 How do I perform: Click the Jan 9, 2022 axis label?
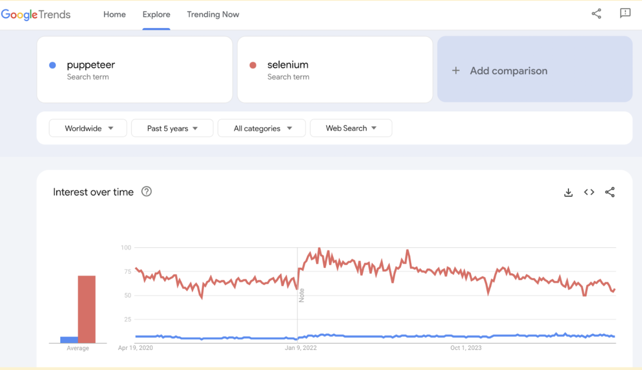coord(301,348)
